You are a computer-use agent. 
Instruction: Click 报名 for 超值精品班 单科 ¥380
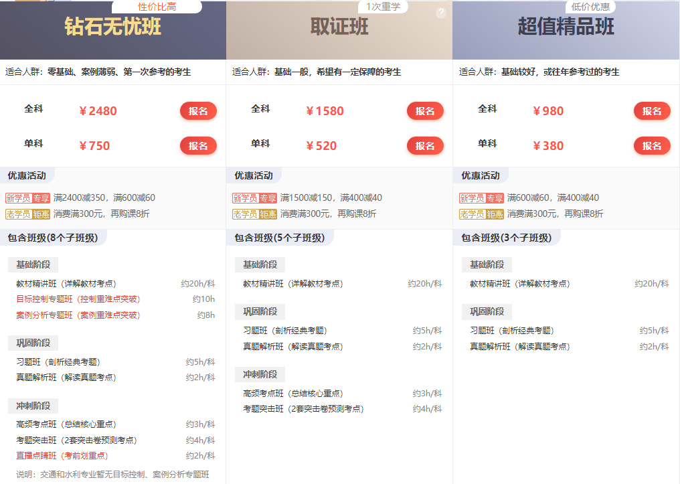pos(652,146)
